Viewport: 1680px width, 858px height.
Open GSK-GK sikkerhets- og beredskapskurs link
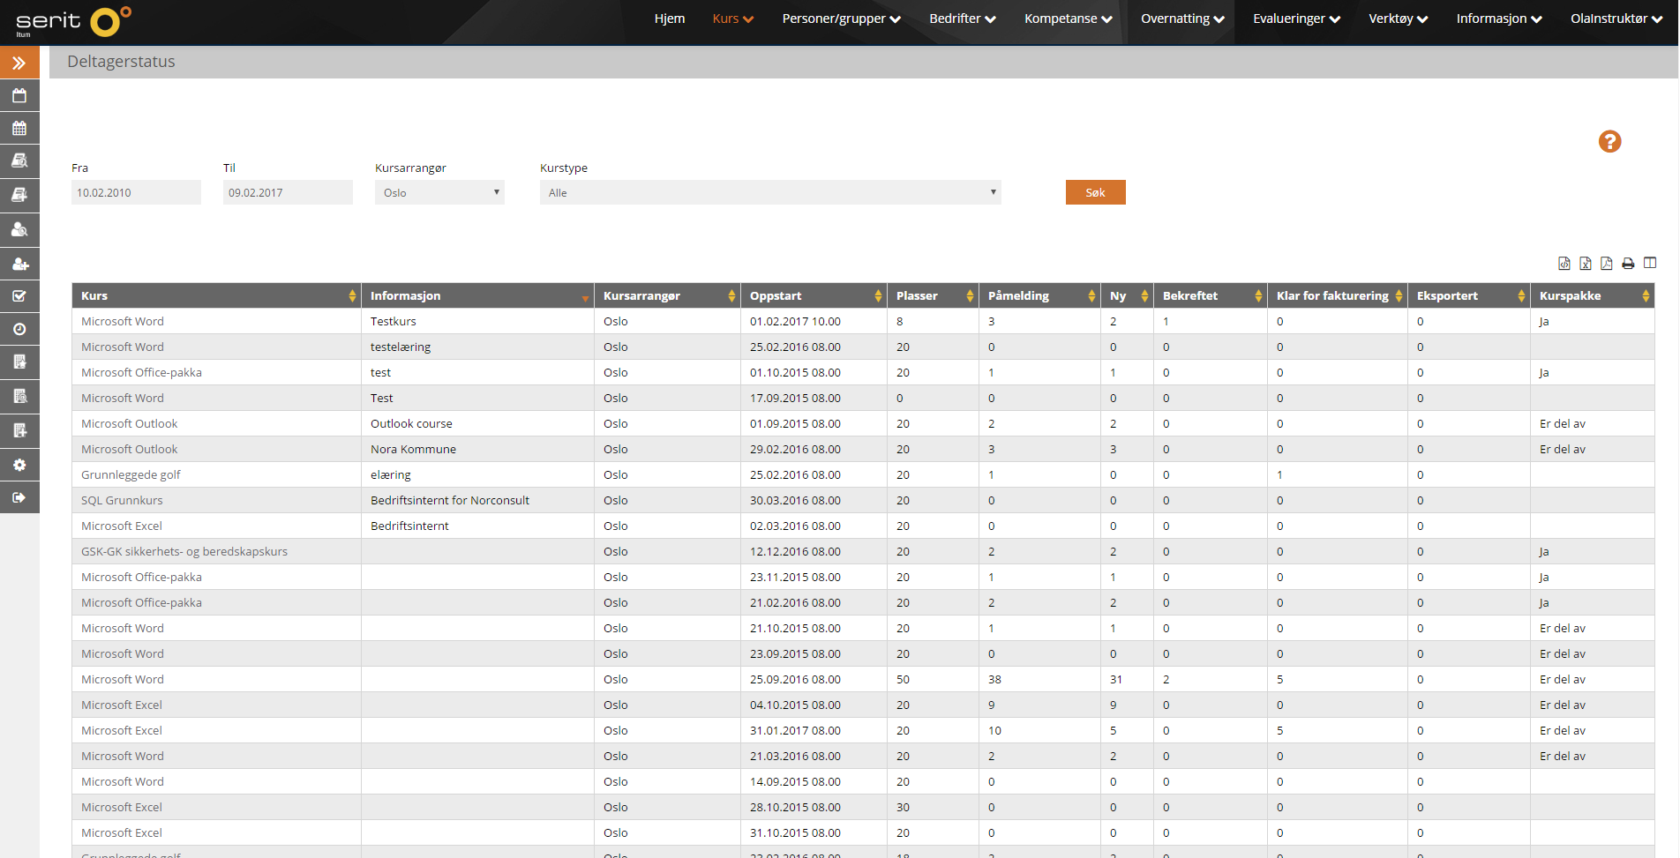184,551
